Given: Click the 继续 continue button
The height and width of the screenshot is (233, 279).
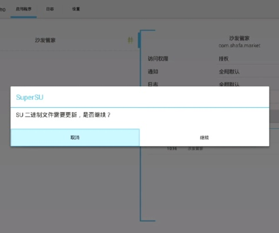Looking at the screenshot, I should click(204, 137).
